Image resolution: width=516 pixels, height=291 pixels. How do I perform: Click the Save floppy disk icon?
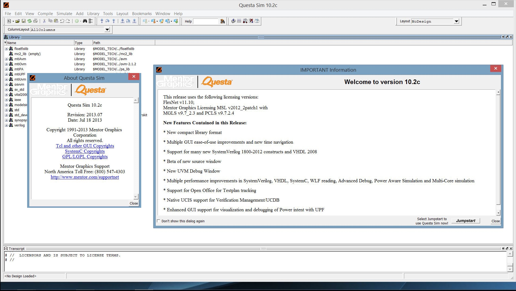coord(24,21)
